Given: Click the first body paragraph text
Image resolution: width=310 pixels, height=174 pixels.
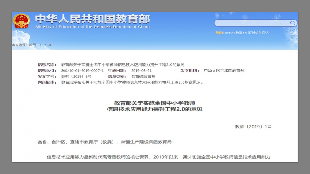Looking at the screenshot, I should pos(158,157).
